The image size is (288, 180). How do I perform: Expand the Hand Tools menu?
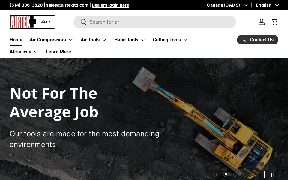click(x=130, y=40)
